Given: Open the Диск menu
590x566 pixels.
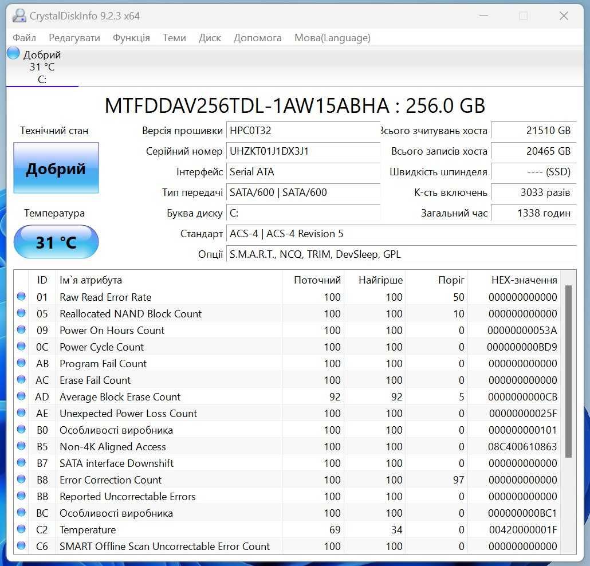Looking at the screenshot, I should pos(210,38).
